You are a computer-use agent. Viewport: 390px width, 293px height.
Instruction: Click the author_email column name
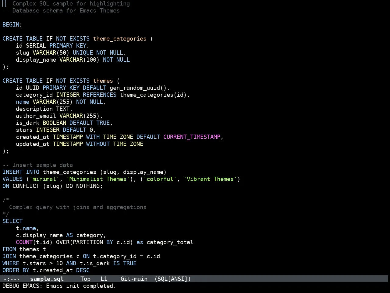coord(36,116)
